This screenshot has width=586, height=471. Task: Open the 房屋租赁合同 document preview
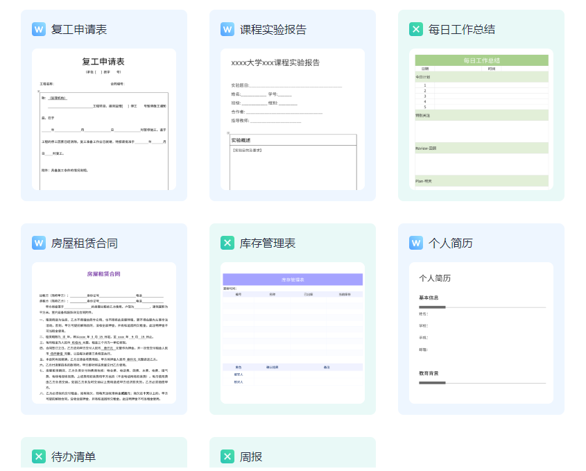pos(104,333)
